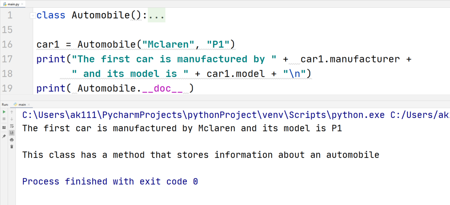Expand the folded Automobile class with plus icon
This screenshot has height=205, width=450.
tap(32, 15)
